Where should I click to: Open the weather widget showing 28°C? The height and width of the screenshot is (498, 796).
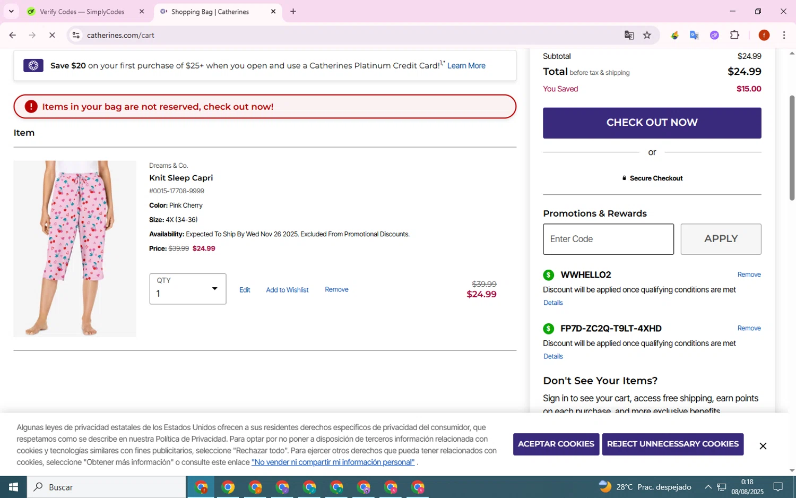644,487
